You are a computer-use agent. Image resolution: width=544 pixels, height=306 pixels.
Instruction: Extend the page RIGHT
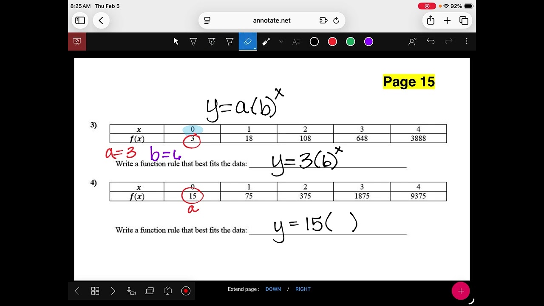tap(303, 289)
